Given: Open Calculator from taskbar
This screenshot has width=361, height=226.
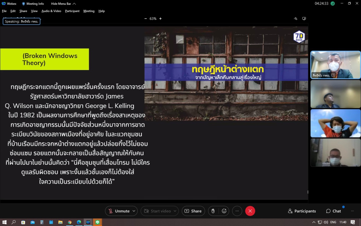Looking at the screenshot, I should click(42, 222).
